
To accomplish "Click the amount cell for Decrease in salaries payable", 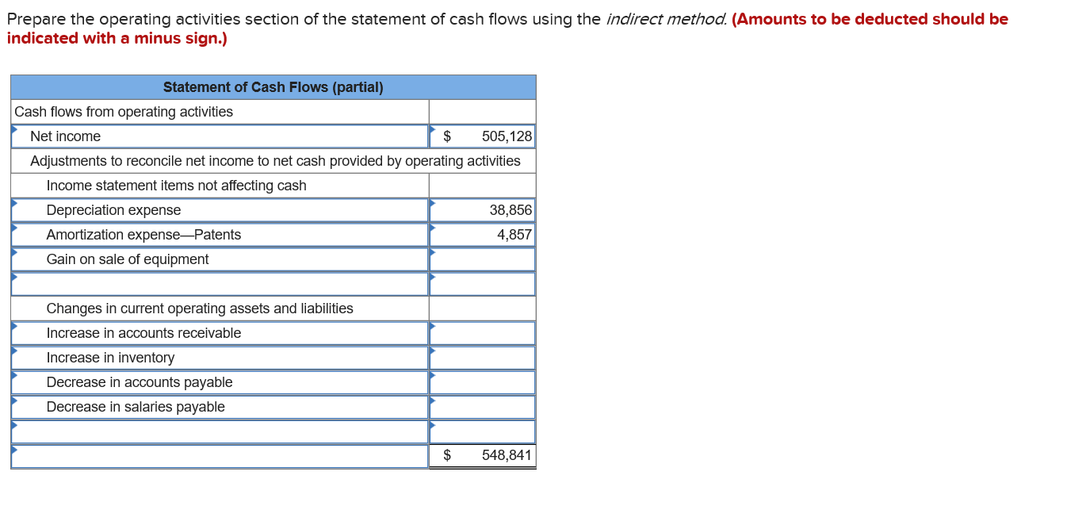I will tap(482, 406).
